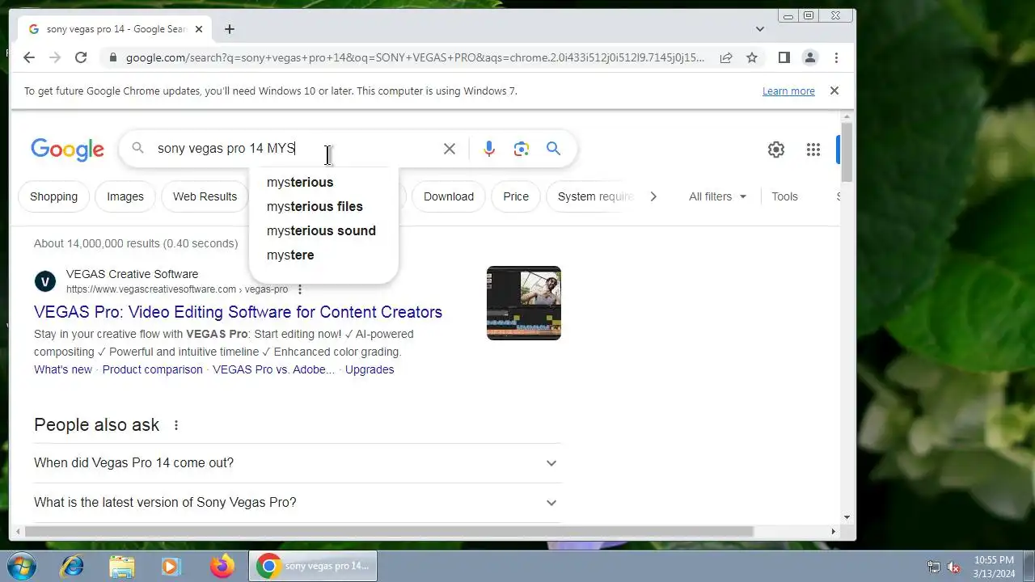The image size is (1035, 582).
Task: Open result options next to vegas-pro URL
Action: pyautogui.click(x=300, y=289)
